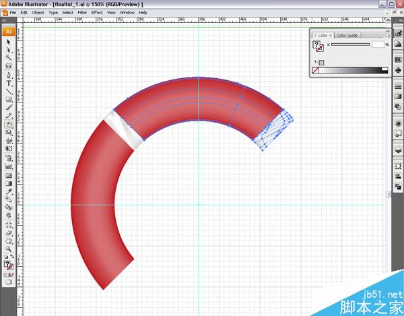Select the black arrow Selection tool
The image size is (404, 316).
point(9,42)
